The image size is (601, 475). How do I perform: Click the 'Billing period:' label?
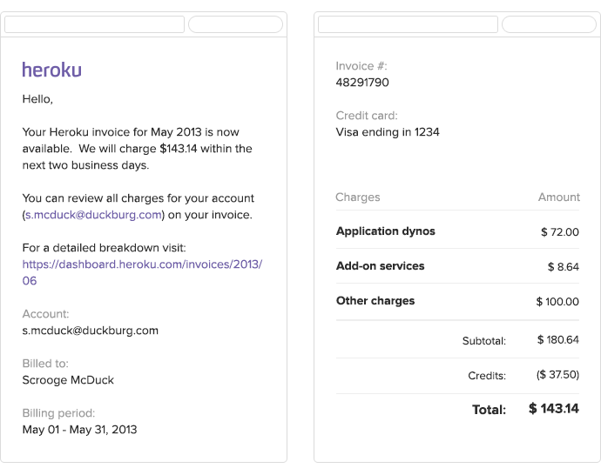click(x=58, y=413)
